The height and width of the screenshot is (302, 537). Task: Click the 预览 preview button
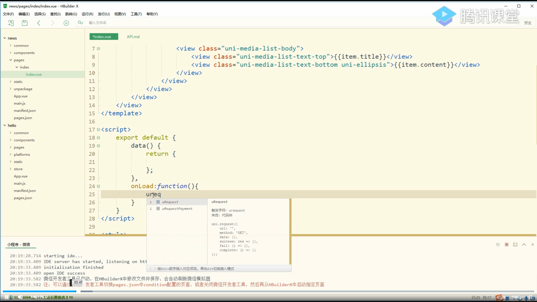tap(527, 23)
